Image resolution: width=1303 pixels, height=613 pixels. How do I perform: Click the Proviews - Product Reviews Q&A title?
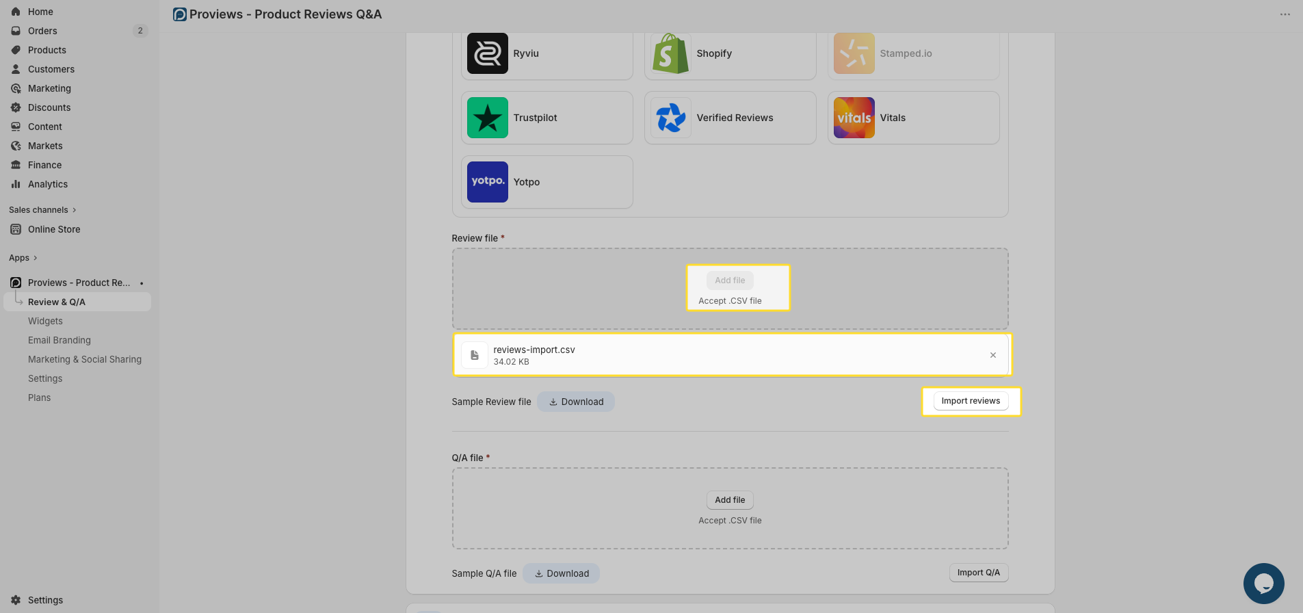pyautogui.click(x=285, y=14)
